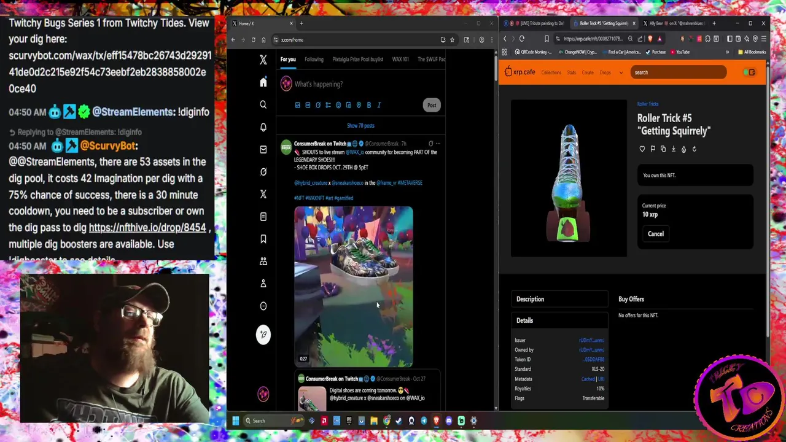
Task: Expand bookmarks overflow chevron in Brave
Action: [x=727, y=52]
